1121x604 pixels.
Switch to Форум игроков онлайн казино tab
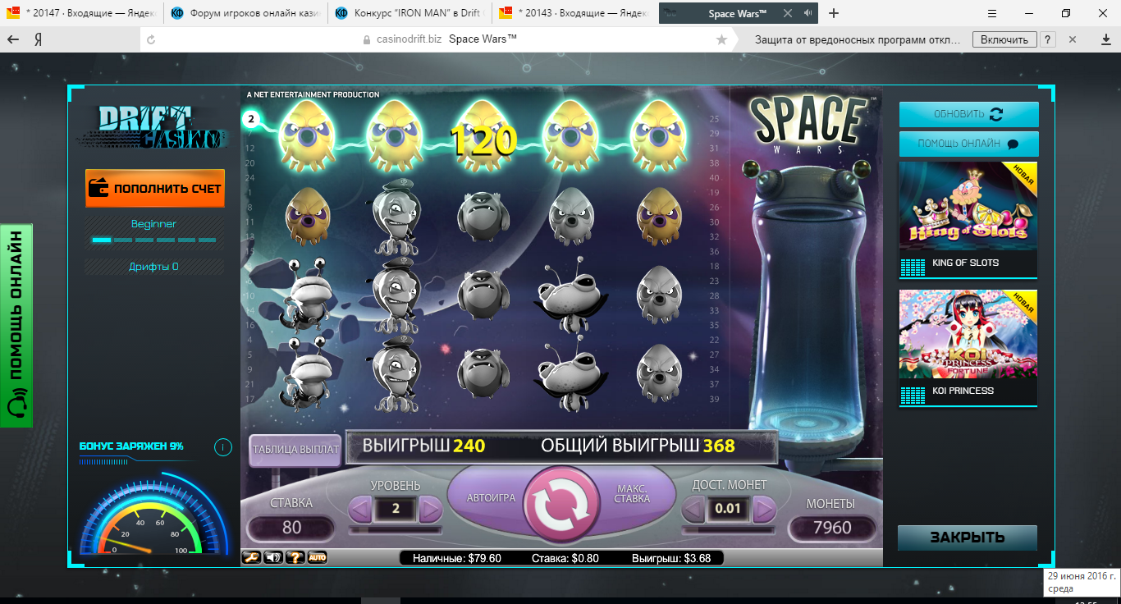(x=245, y=13)
